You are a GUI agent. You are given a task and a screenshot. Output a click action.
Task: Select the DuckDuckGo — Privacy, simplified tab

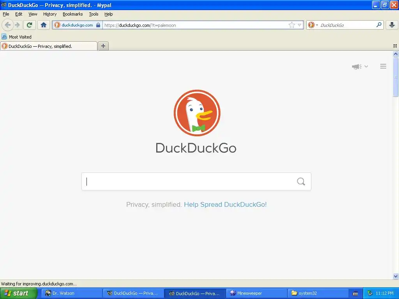click(x=49, y=46)
